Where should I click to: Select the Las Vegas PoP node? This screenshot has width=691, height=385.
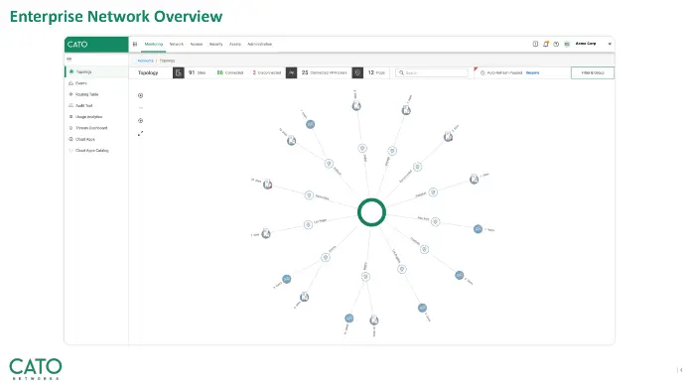[308, 225]
